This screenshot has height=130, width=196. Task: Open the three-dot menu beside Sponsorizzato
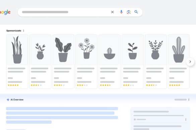pyautogui.click(x=24, y=31)
